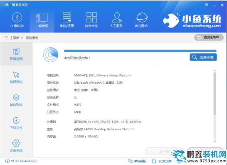
Task: Visit the 官方网站 official website
Action: click(x=141, y=20)
